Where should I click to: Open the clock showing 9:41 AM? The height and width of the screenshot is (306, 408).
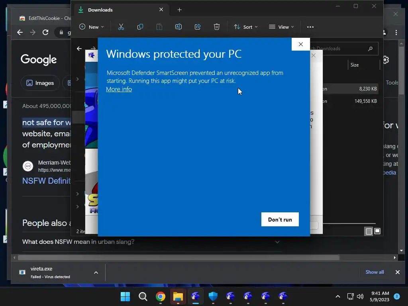coord(380,296)
